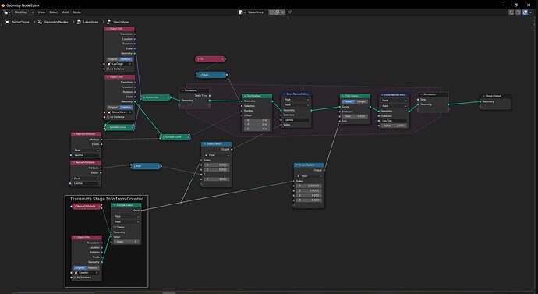538x294 pixels.
Task: Expand the collapsed Add node
Action: pyautogui.click(x=134, y=166)
